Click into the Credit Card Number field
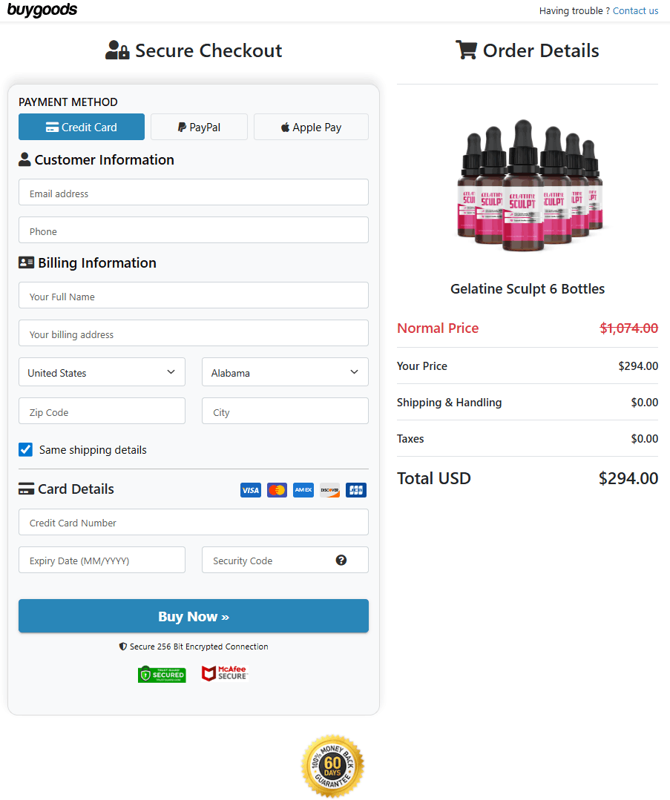Screen dimensions: 670x800 click(194, 522)
